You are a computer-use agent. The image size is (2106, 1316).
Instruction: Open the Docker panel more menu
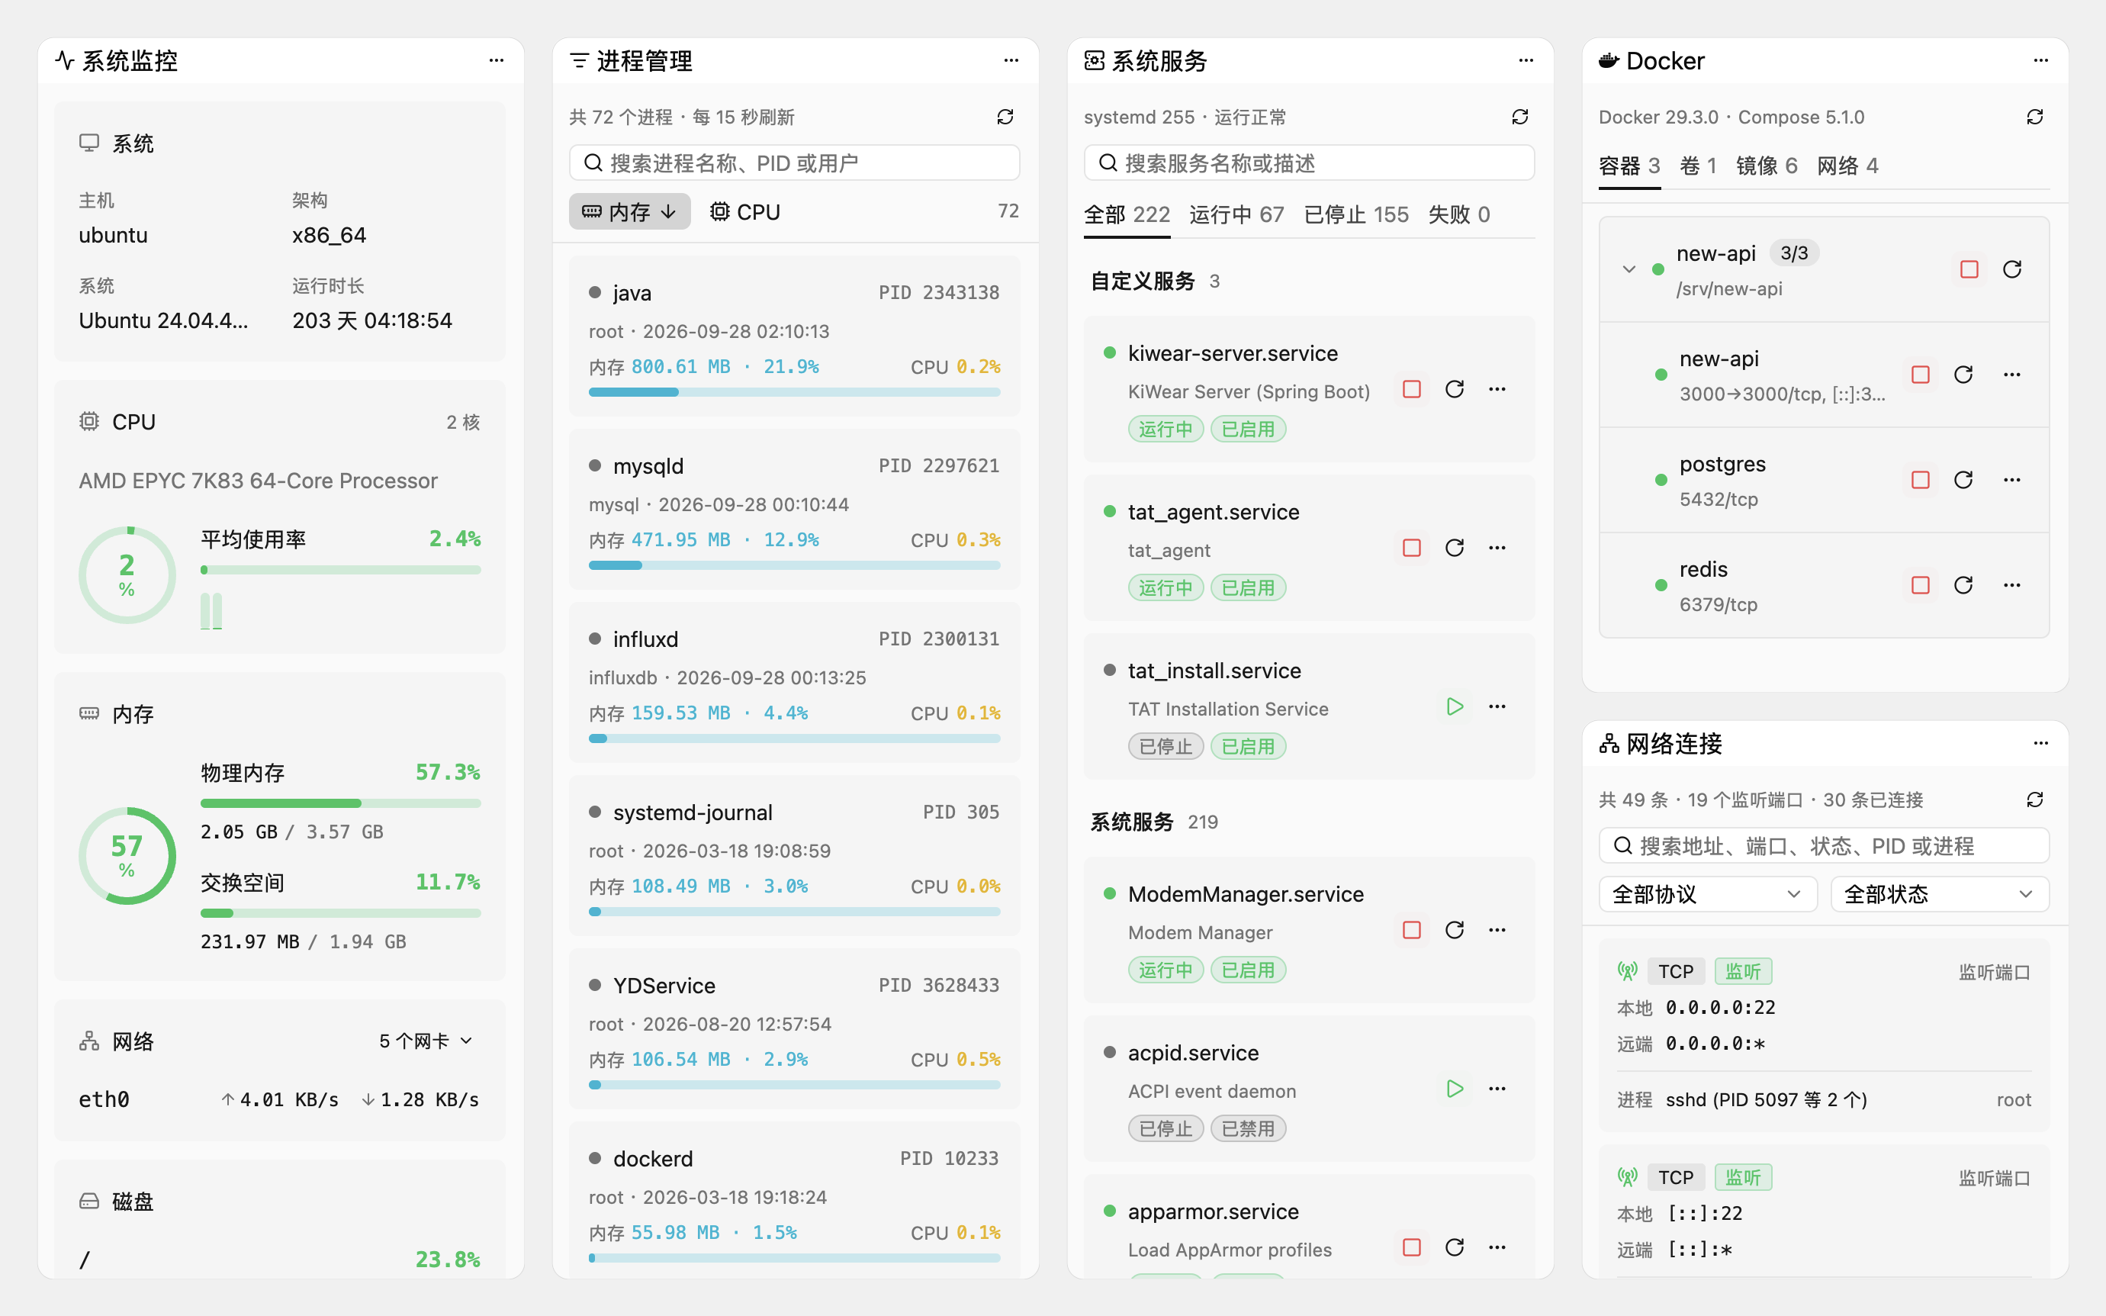point(2040,61)
